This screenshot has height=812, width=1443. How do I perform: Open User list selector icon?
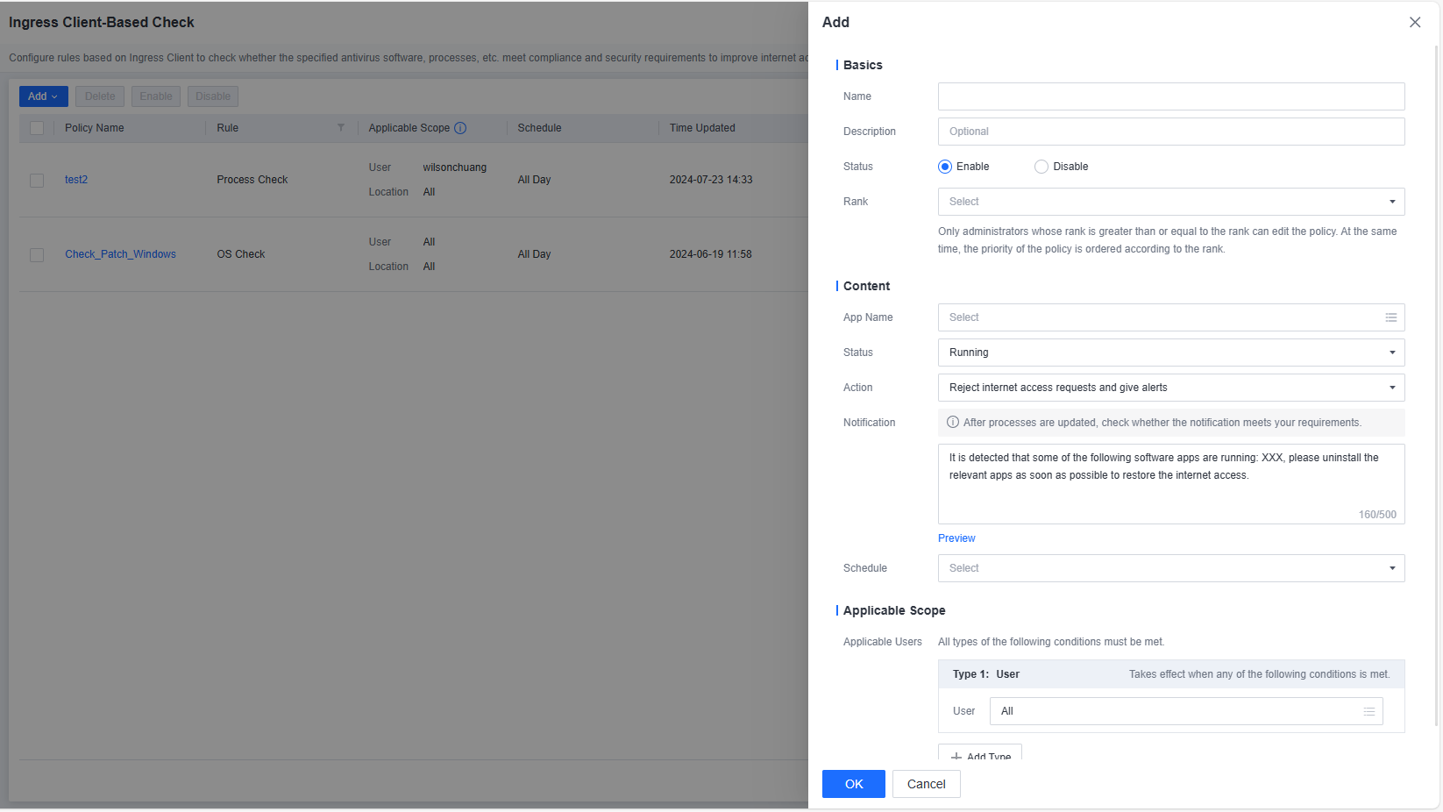[1369, 711]
